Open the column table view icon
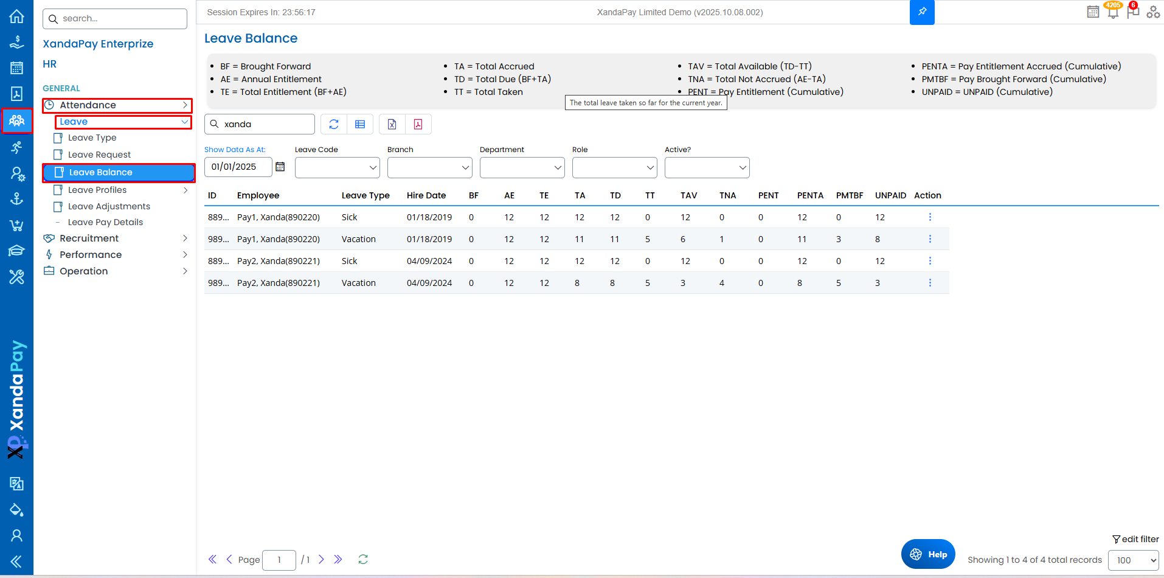Image resolution: width=1164 pixels, height=578 pixels. coord(360,124)
